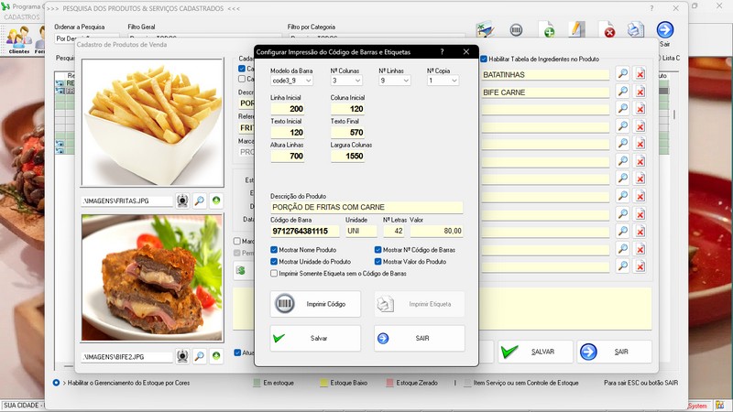Toggle Mostrar Unidade do Produto
This screenshot has width=733, height=412.
point(274,262)
